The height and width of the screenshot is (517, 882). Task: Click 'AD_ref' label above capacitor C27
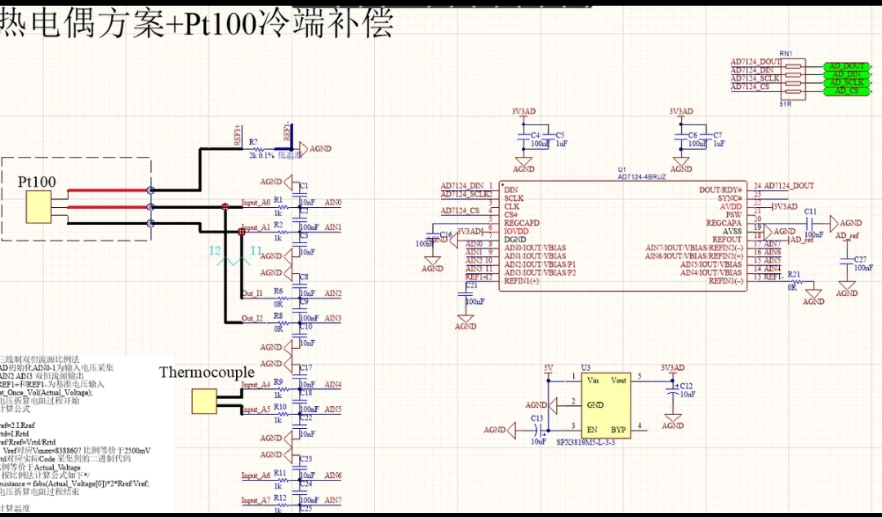coord(847,236)
